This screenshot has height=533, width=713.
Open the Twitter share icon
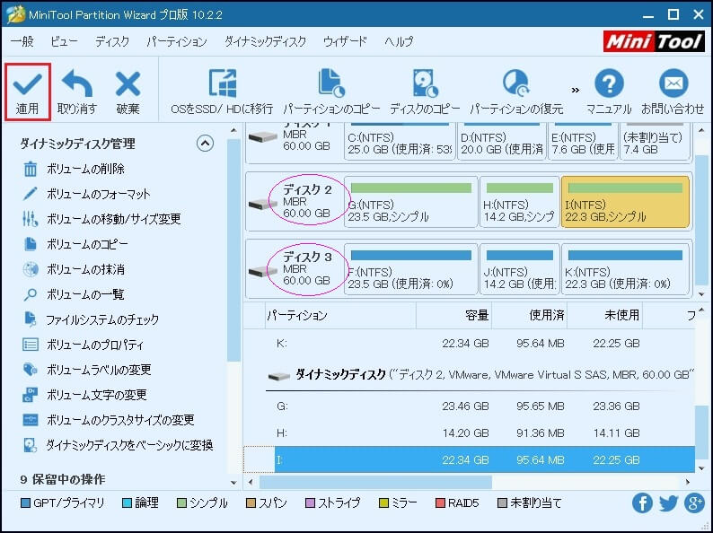tap(668, 503)
